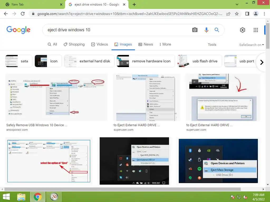Filter by the sata chip
The image size is (270, 202).
point(19,61)
